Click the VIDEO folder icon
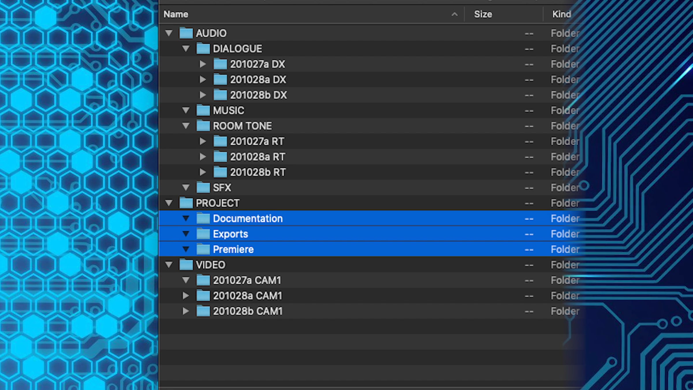The width and height of the screenshot is (693, 390). (186, 265)
